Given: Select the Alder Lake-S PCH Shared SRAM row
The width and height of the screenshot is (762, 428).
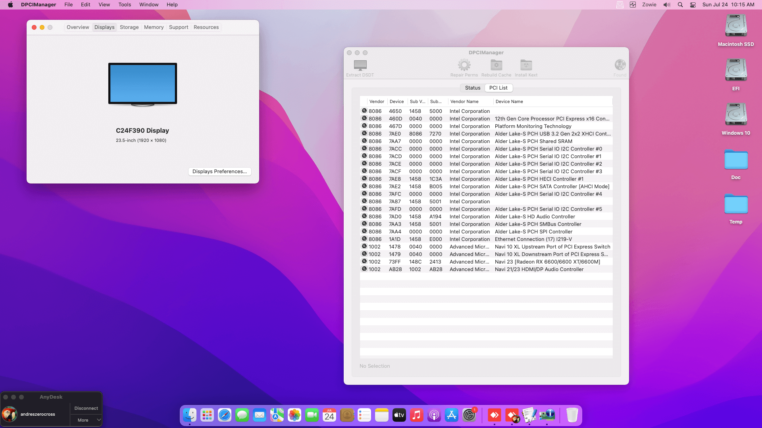Looking at the screenshot, I should [486, 141].
